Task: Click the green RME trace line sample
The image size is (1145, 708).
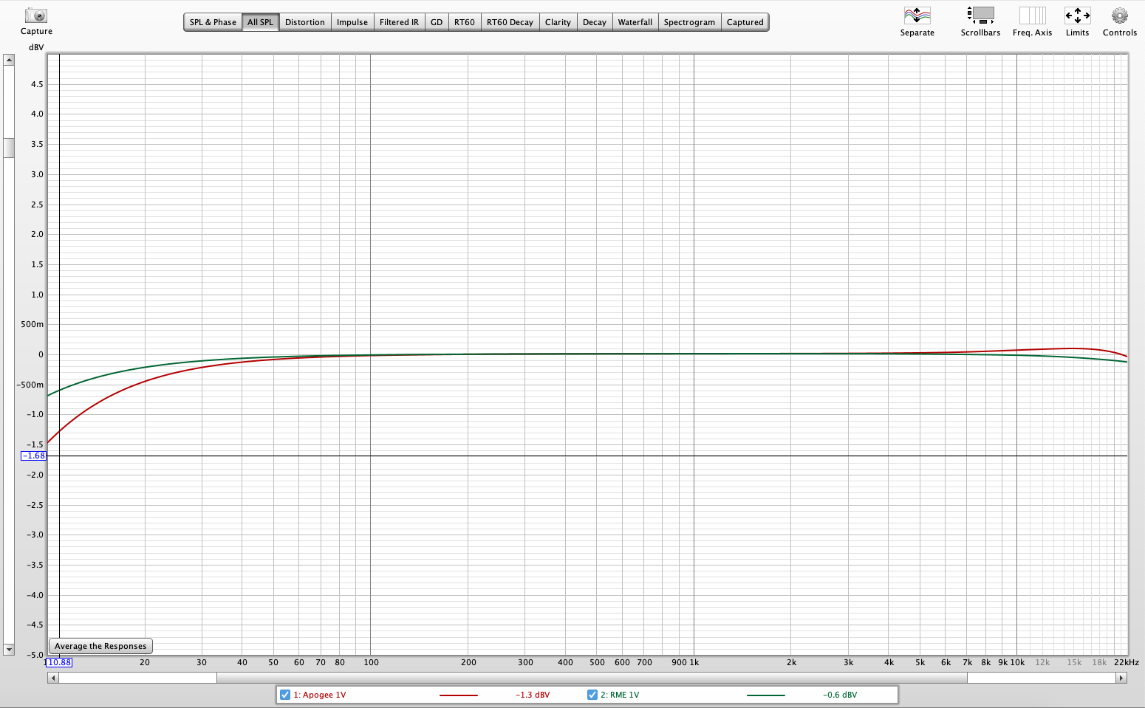Action: 766,695
